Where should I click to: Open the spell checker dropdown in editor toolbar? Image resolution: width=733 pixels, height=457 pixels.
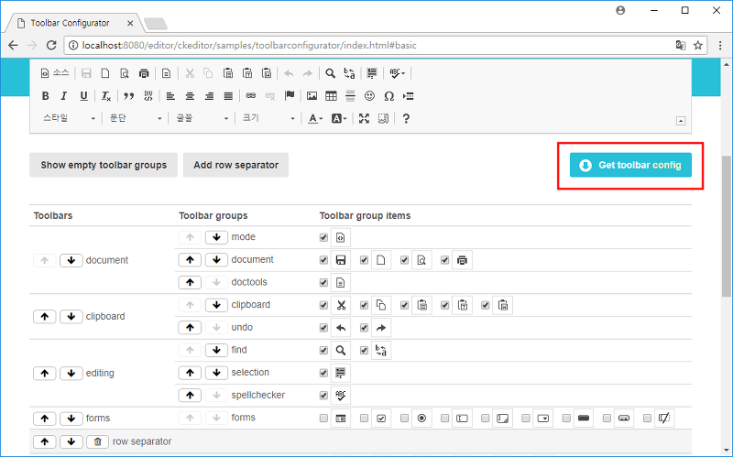point(398,73)
